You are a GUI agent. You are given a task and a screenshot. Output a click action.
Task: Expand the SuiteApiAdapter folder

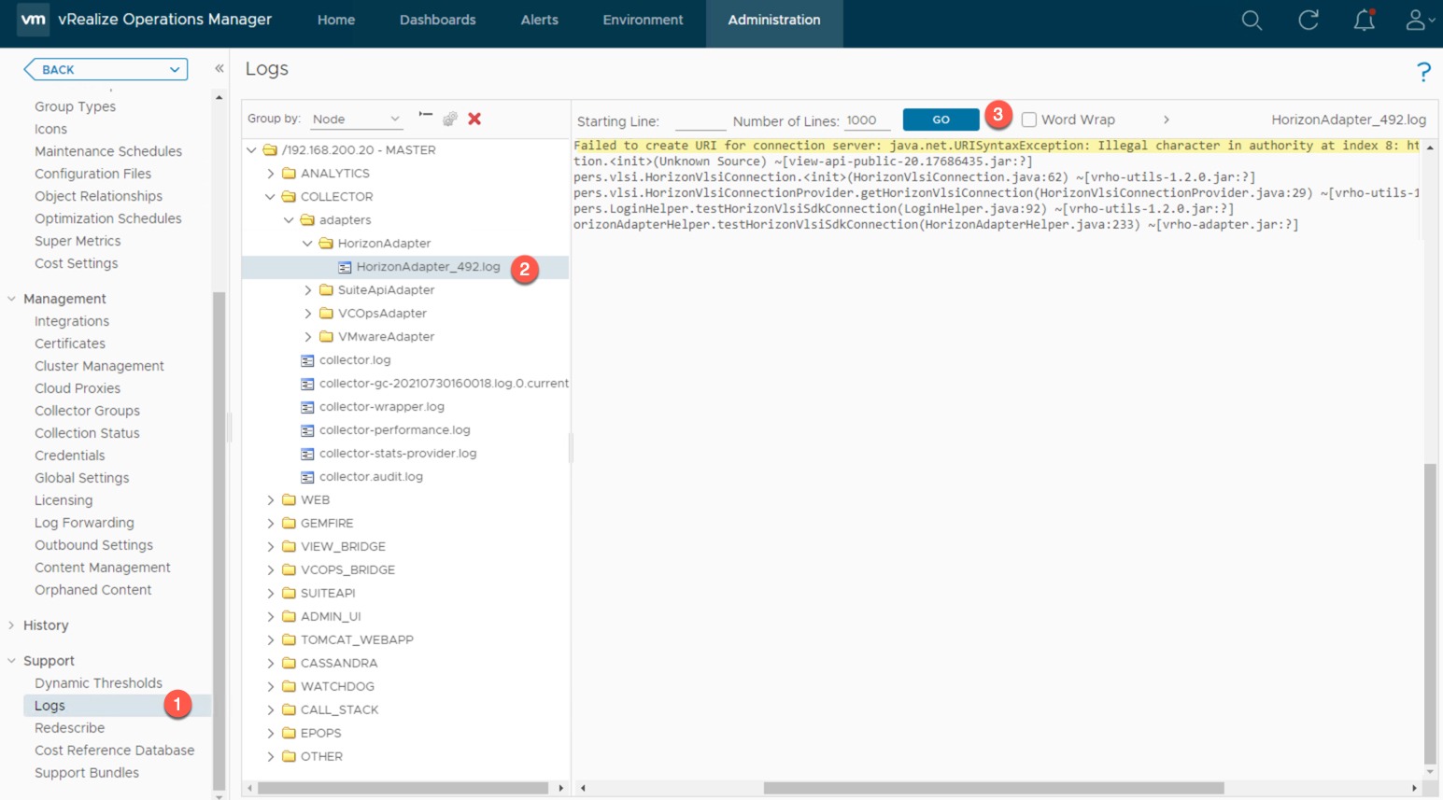(x=307, y=290)
